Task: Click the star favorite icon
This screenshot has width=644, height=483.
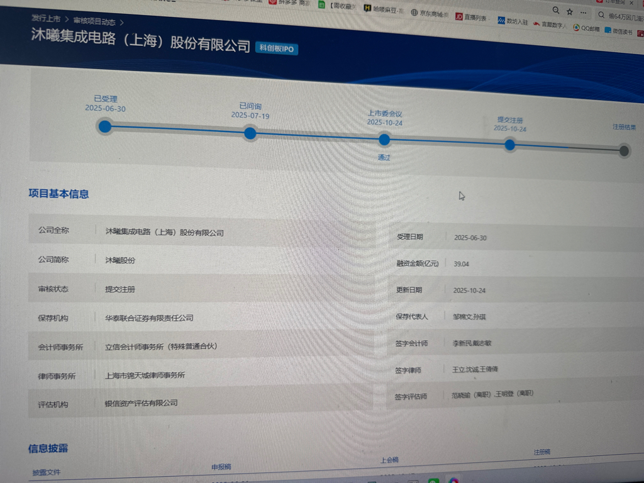Action: (570, 11)
